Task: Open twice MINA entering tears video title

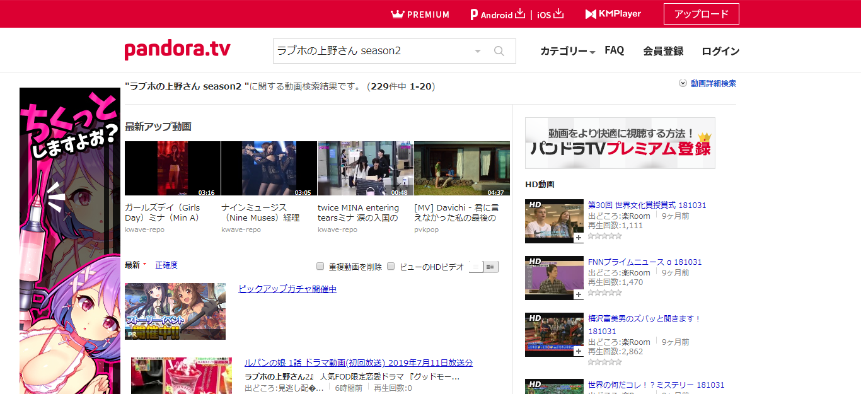Action: click(359, 212)
